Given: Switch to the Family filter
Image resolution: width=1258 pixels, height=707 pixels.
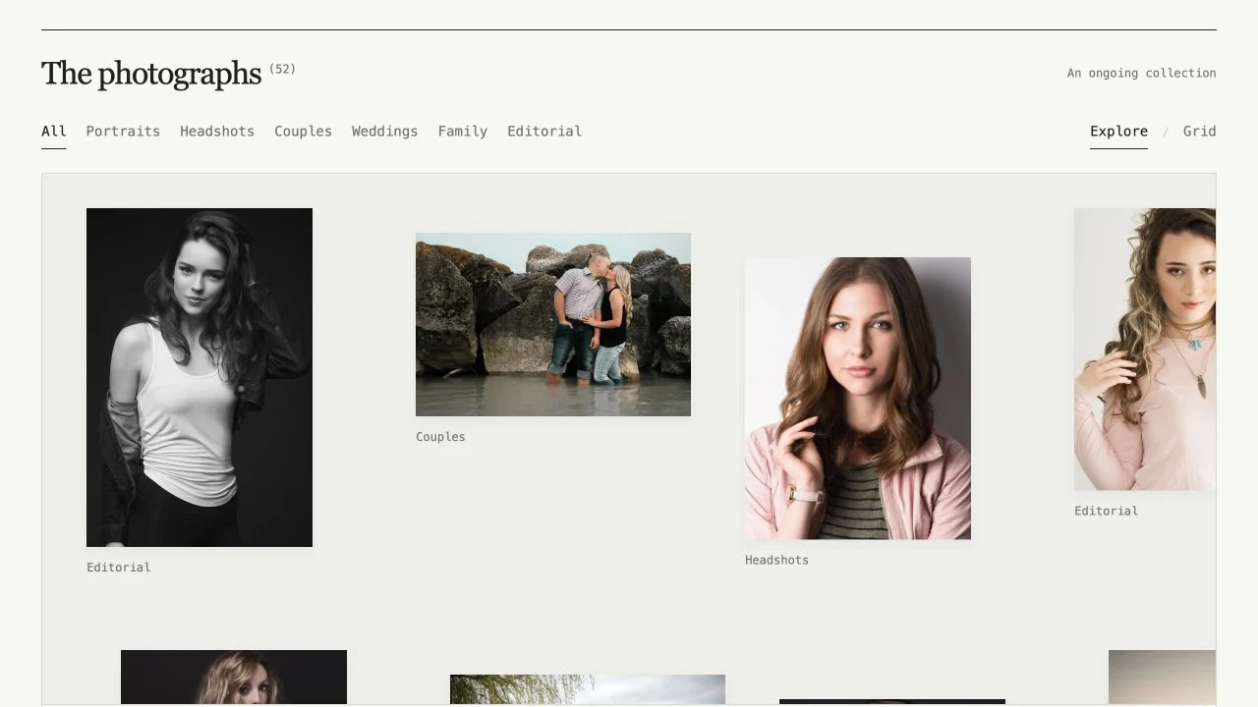Looking at the screenshot, I should point(463,132).
